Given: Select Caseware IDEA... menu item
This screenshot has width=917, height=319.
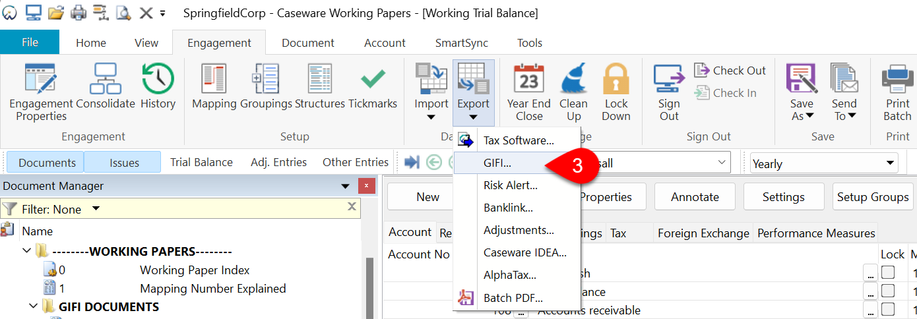Looking at the screenshot, I should tap(518, 252).
